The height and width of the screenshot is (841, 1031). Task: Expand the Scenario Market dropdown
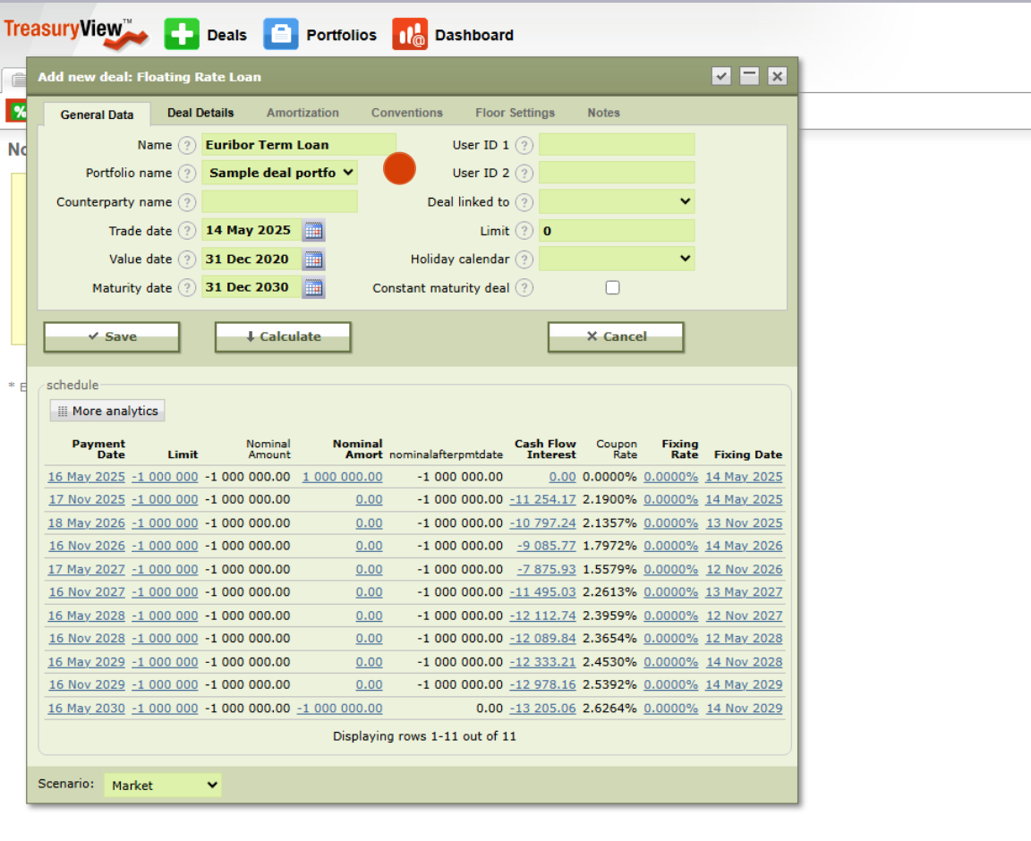pyautogui.click(x=163, y=786)
